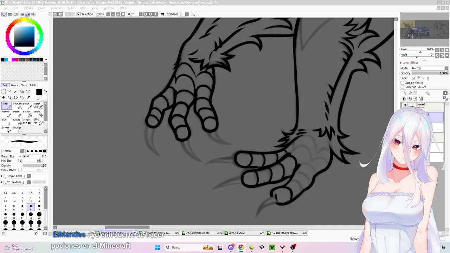The image size is (450, 253).
Task: Choose the rectangular selection tool
Action: (4, 92)
